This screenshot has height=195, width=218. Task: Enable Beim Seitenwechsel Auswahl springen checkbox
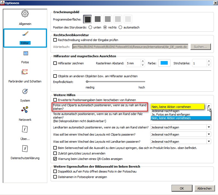(55, 148)
